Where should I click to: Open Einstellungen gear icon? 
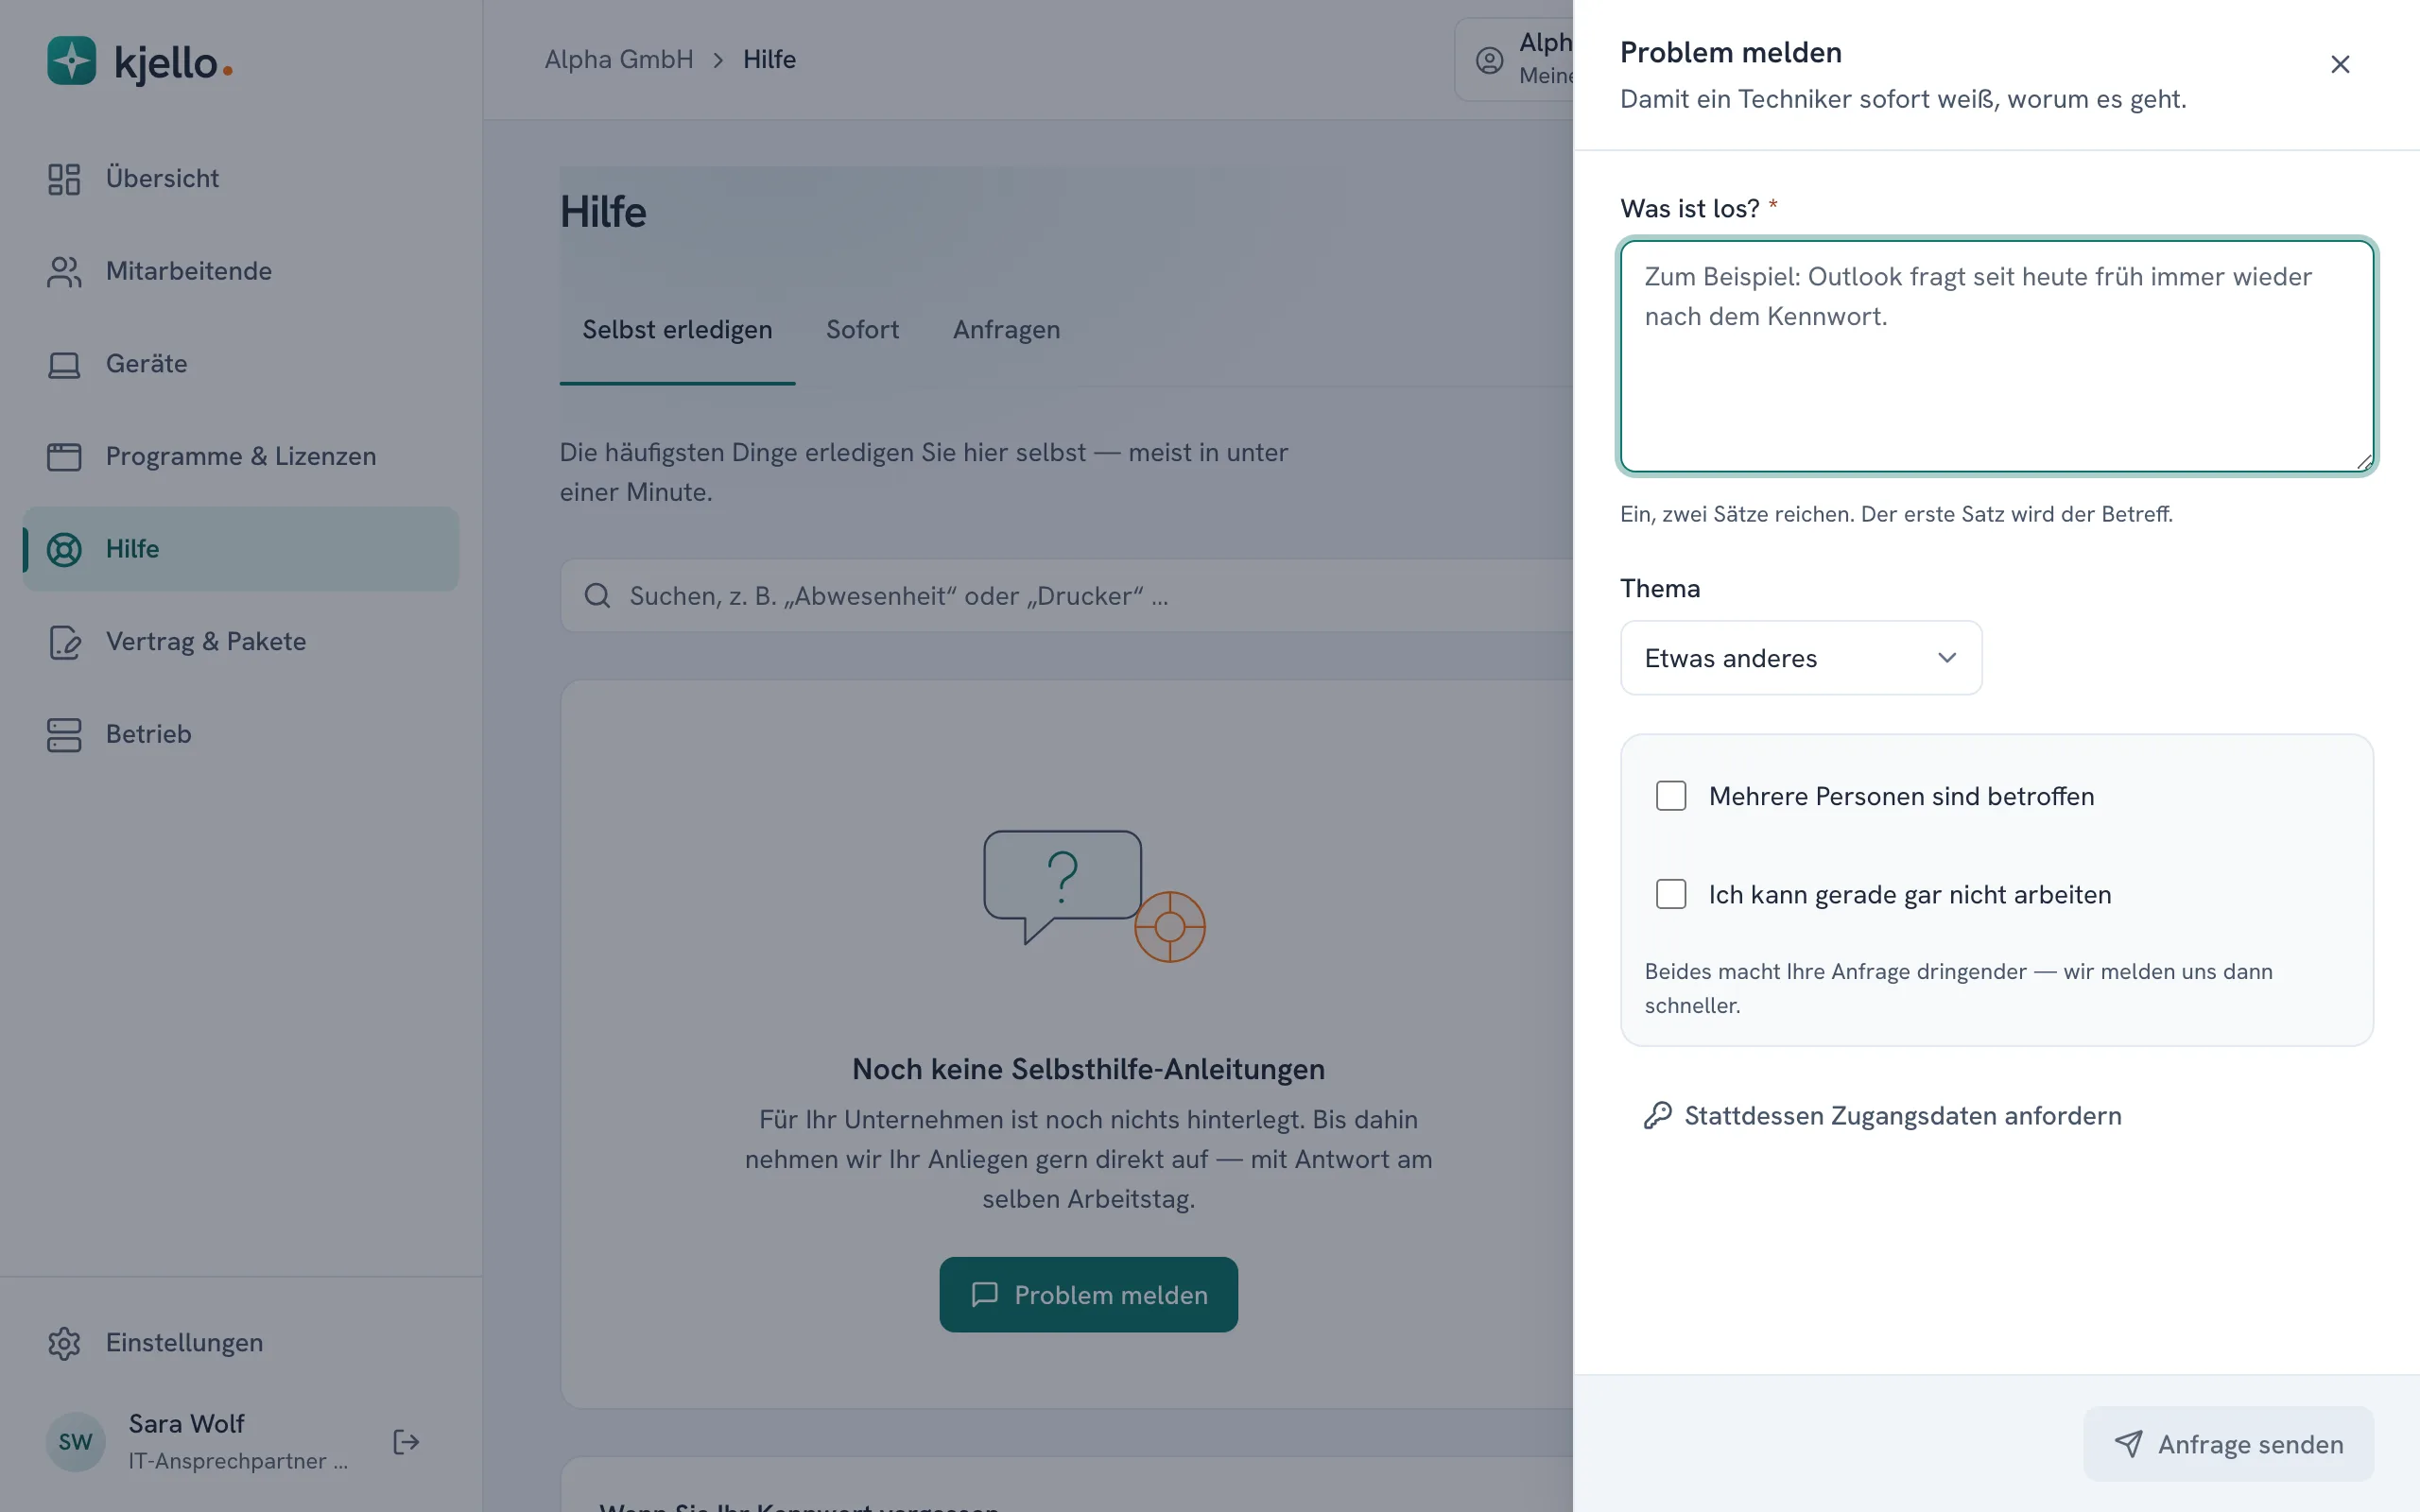pos(64,1343)
